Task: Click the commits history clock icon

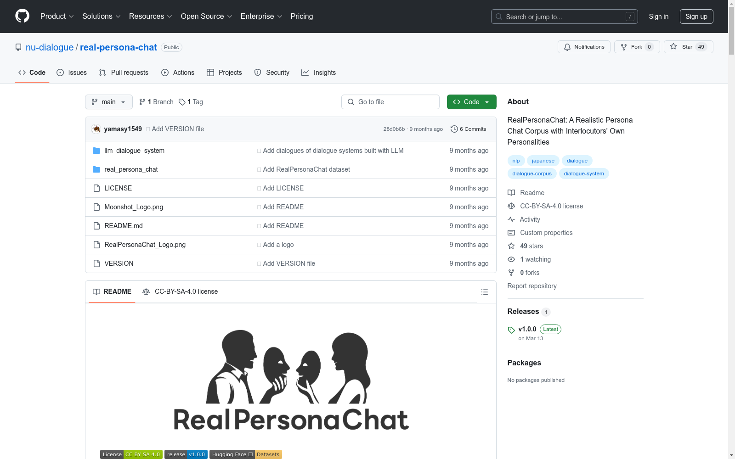Action: point(454,129)
